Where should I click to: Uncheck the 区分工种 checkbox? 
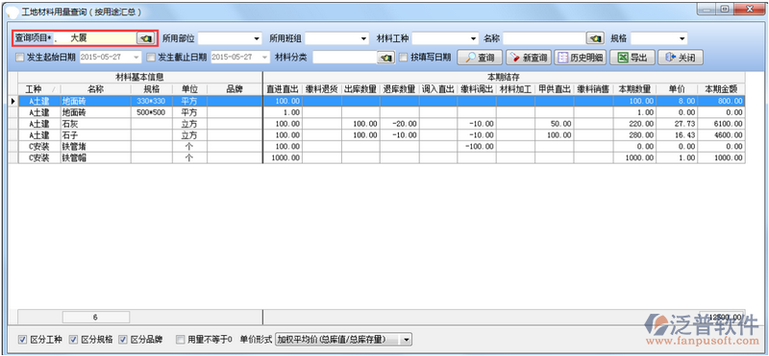[x=22, y=339]
